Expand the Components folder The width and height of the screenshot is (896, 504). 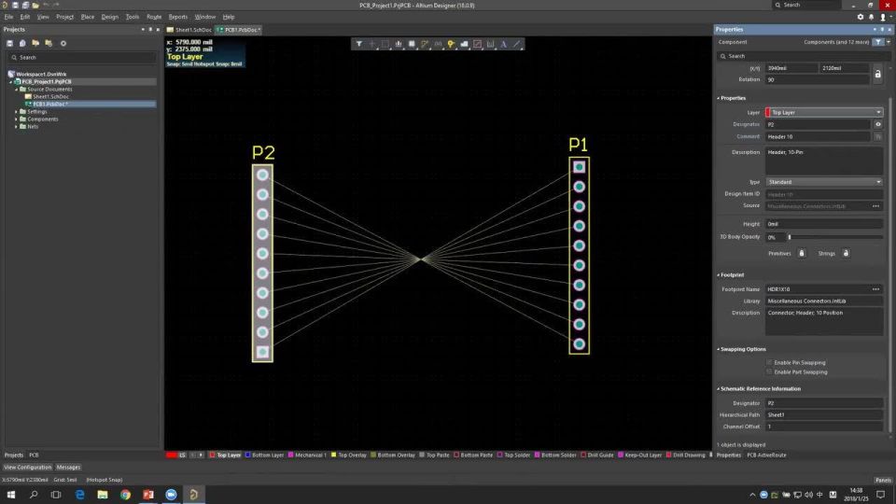point(16,119)
